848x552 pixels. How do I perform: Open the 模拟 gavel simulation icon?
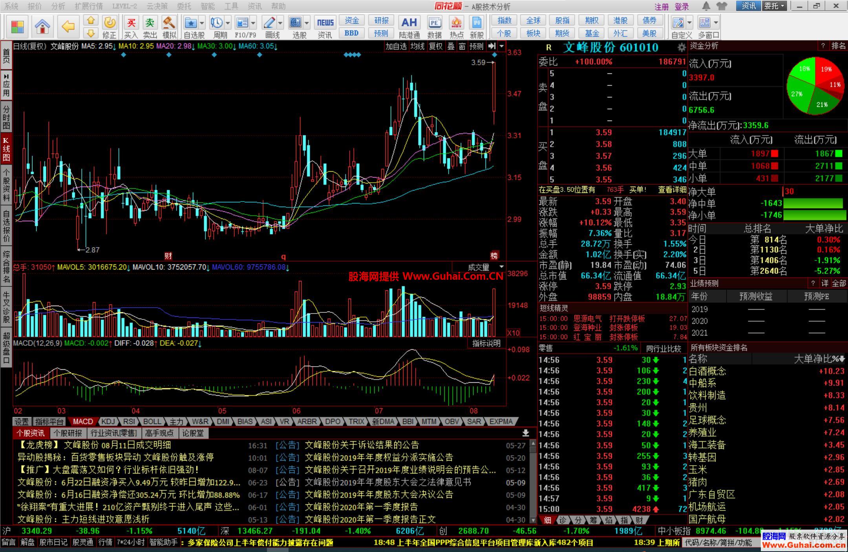[x=169, y=22]
